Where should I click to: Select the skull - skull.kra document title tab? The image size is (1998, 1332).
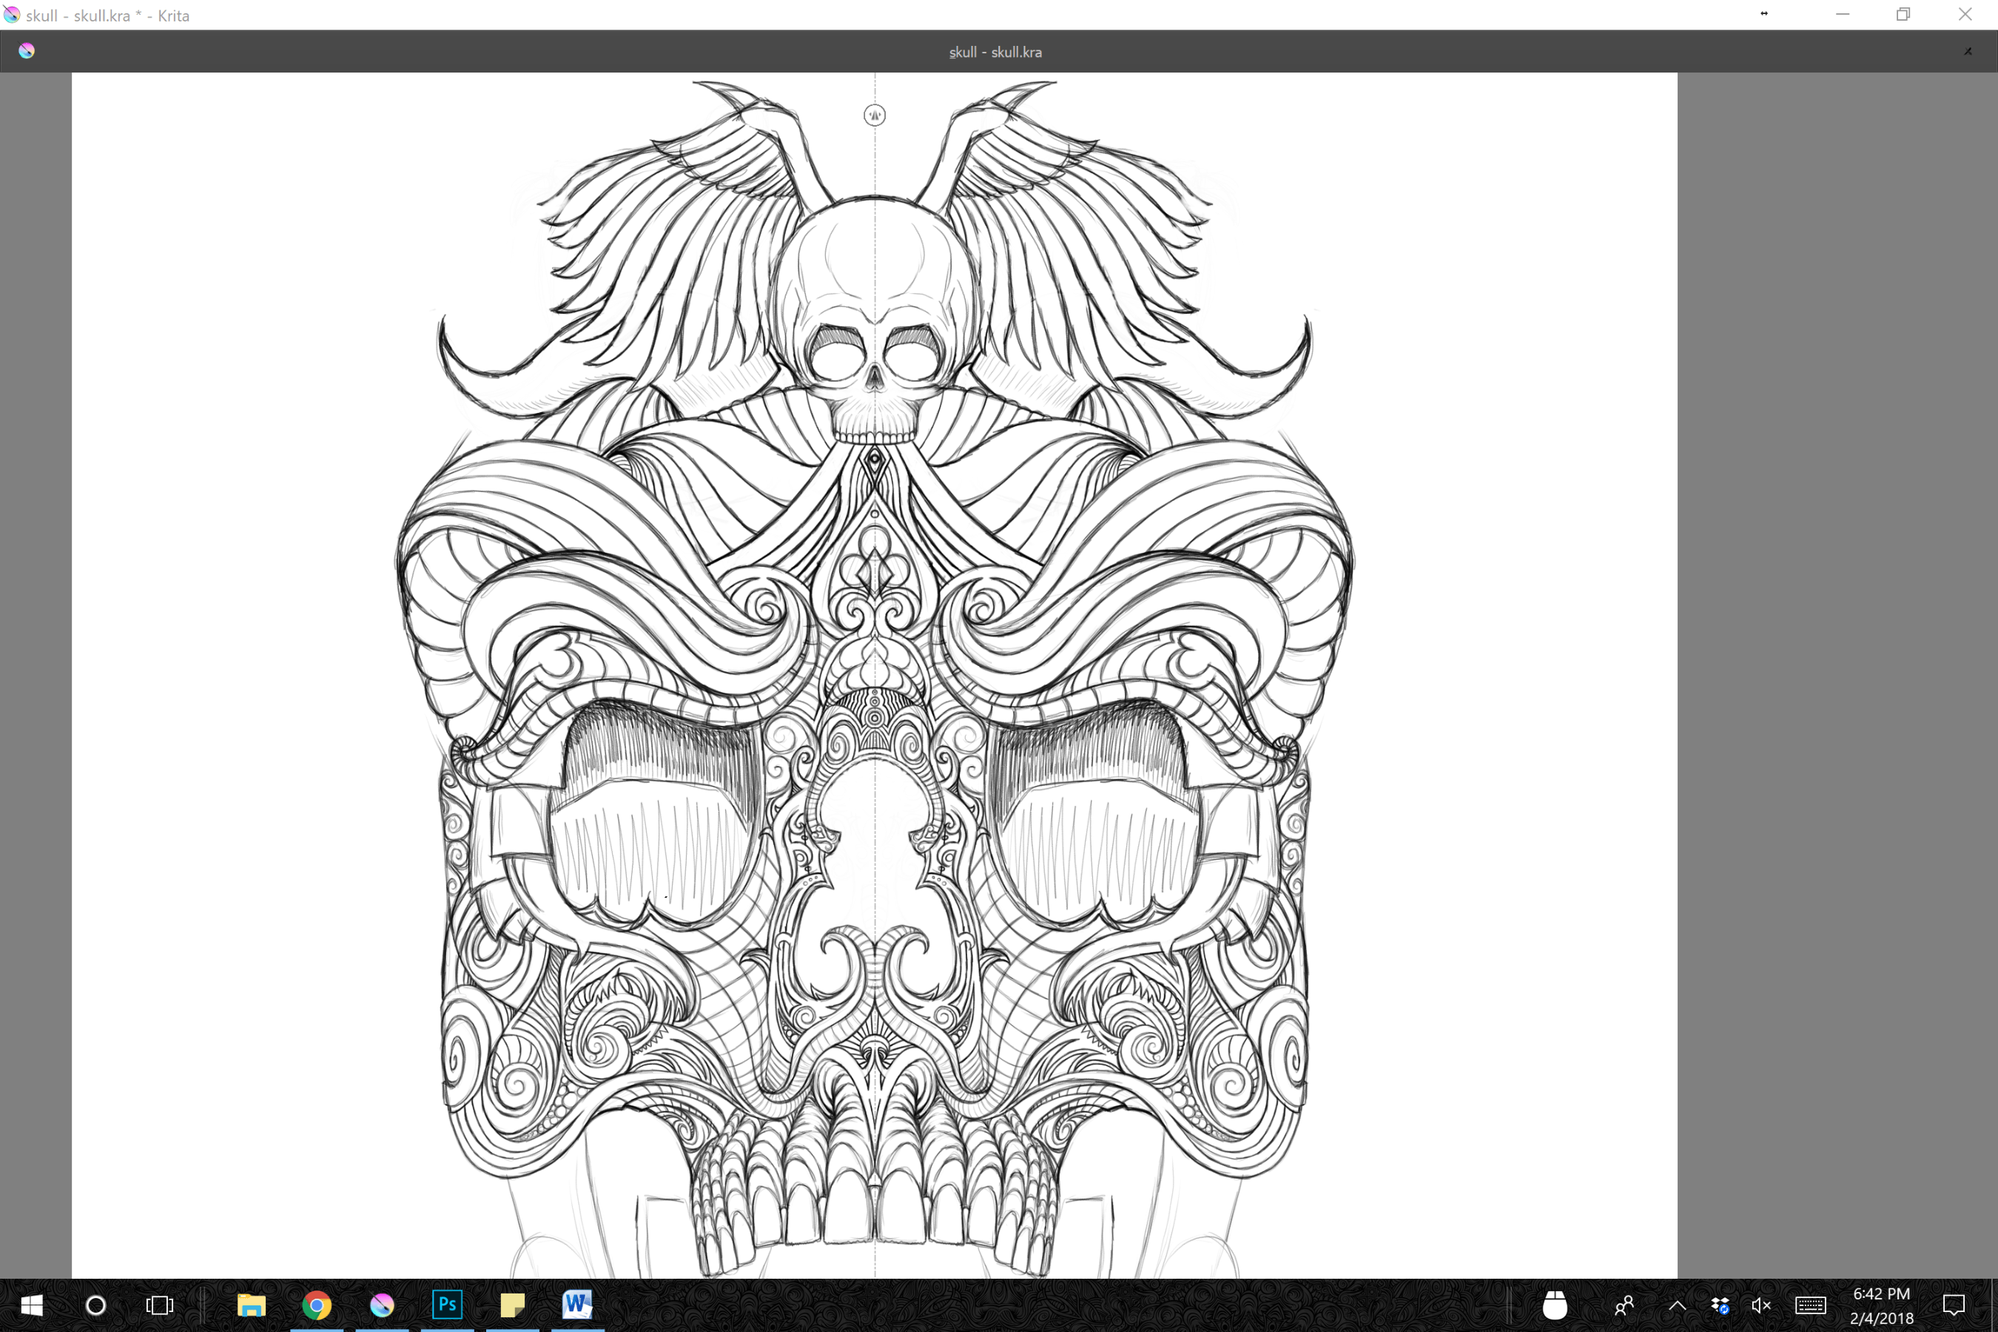click(995, 52)
